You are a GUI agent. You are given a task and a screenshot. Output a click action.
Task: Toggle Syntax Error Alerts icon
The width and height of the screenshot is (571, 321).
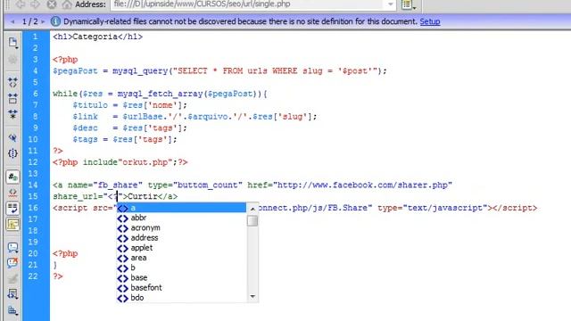(12, 224)
